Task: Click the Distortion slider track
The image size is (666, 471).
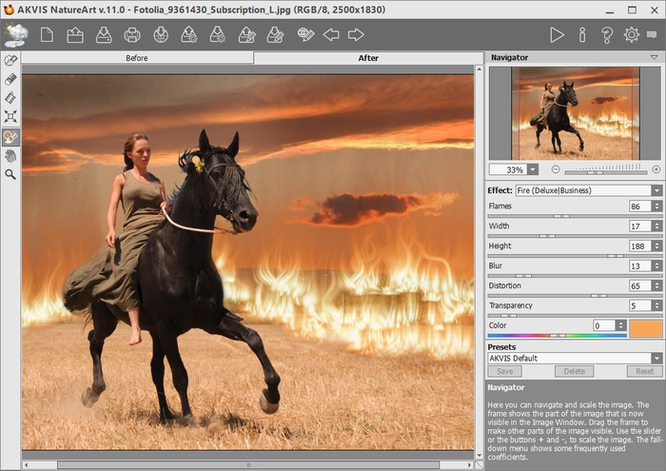Action: (x=575, y=296)
